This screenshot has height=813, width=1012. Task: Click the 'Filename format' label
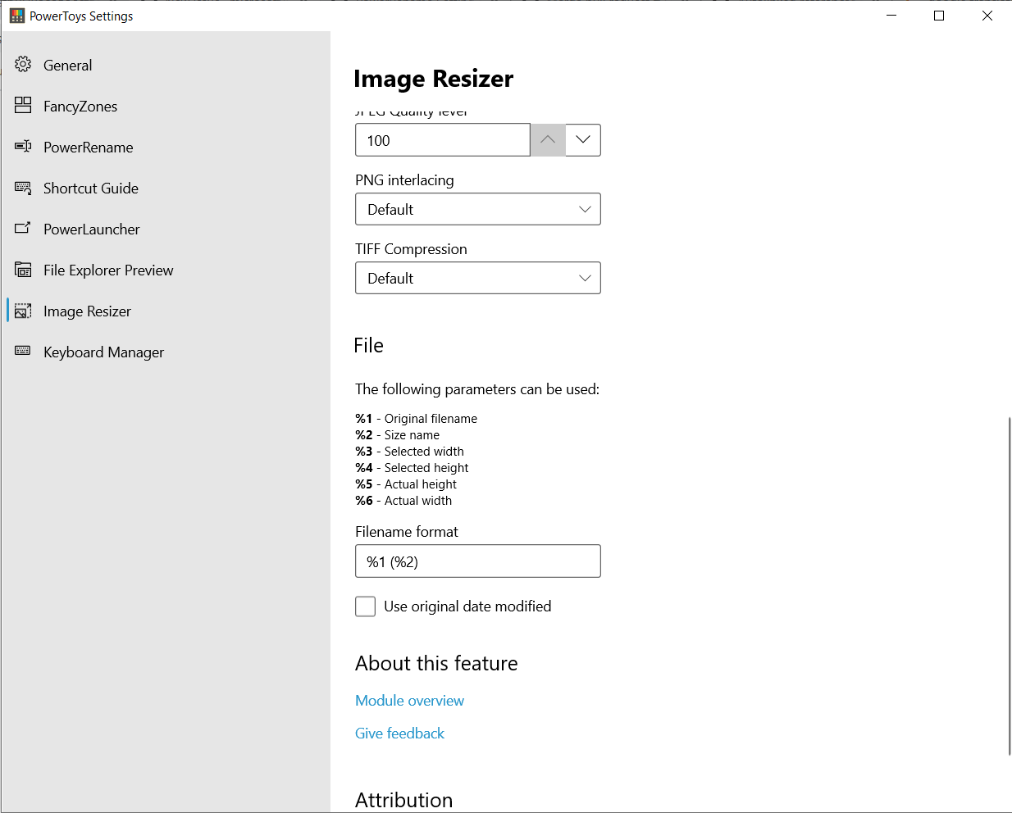[407, 532]
